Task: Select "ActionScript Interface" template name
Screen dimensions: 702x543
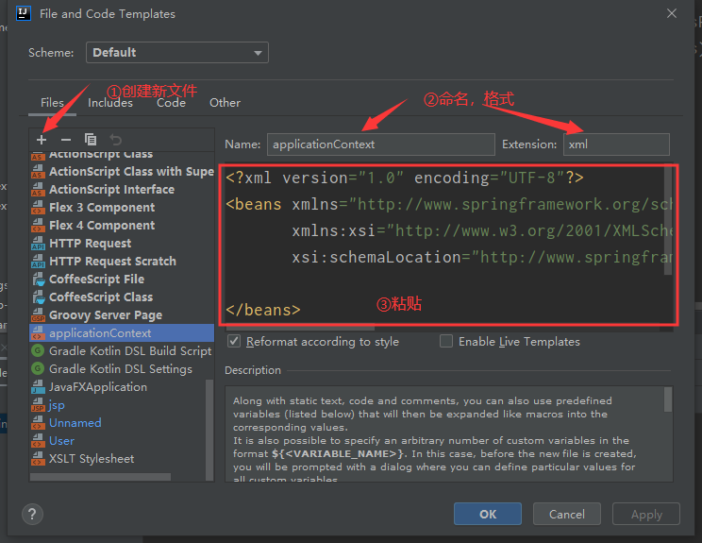Action: click(112, 190)
